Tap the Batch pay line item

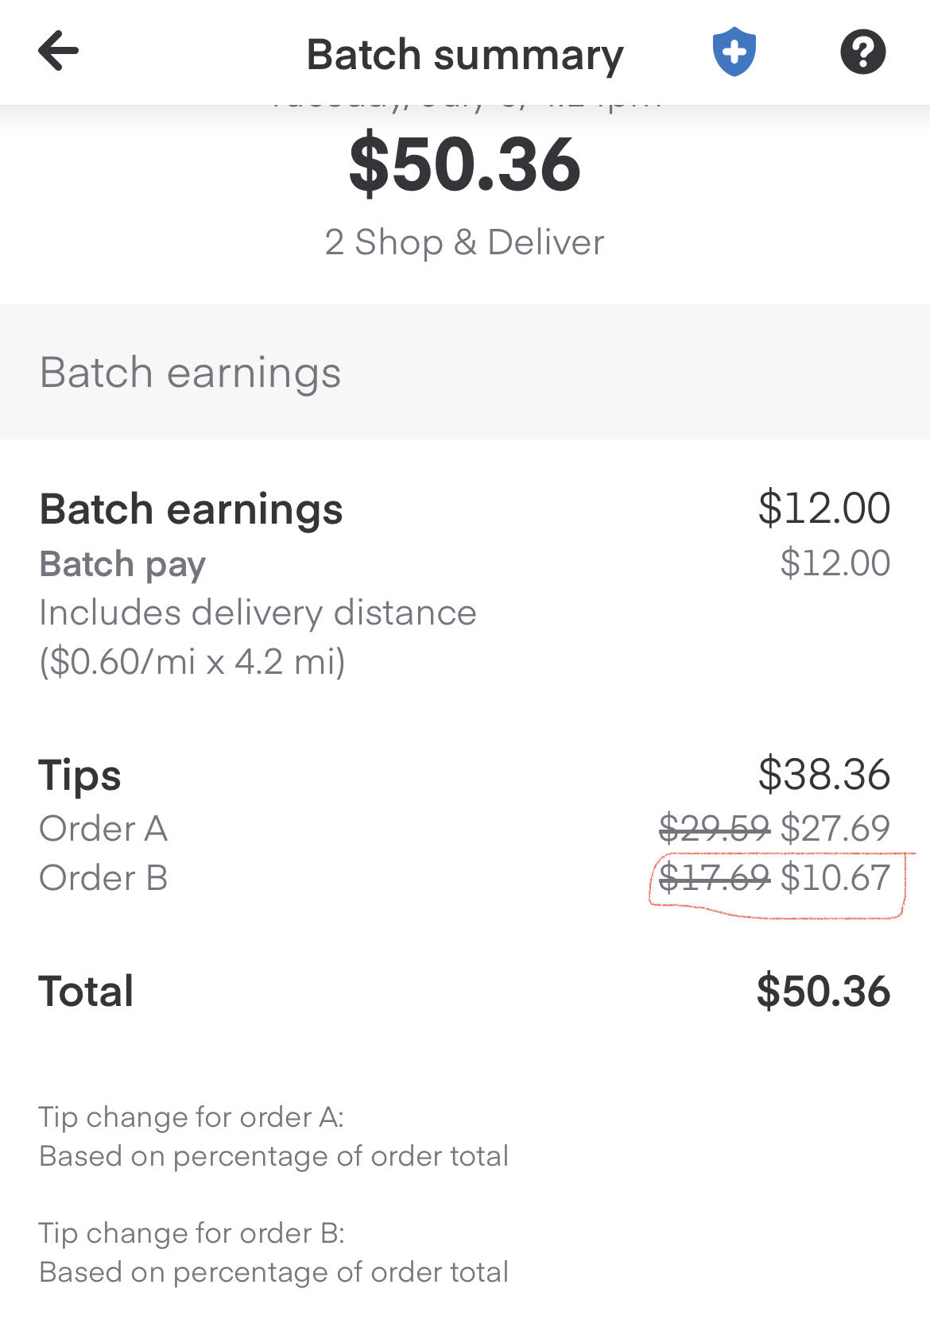(122, 564)
